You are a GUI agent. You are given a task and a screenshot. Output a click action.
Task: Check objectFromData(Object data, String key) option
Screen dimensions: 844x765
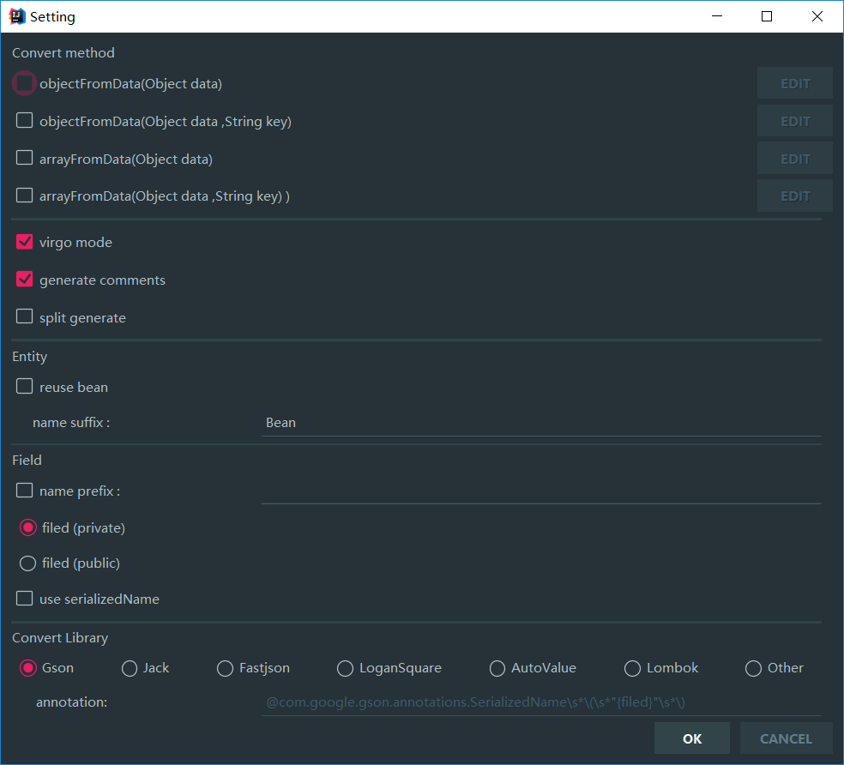pyautogui.click(x=25, y=121)
